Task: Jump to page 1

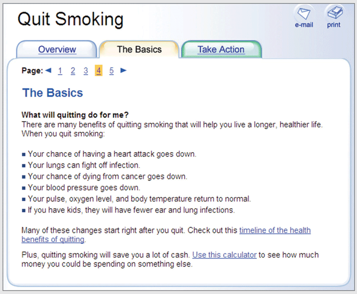Action: coord(60,71)
